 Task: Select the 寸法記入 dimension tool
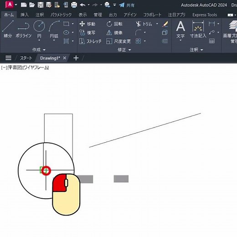tap(198, 29)
